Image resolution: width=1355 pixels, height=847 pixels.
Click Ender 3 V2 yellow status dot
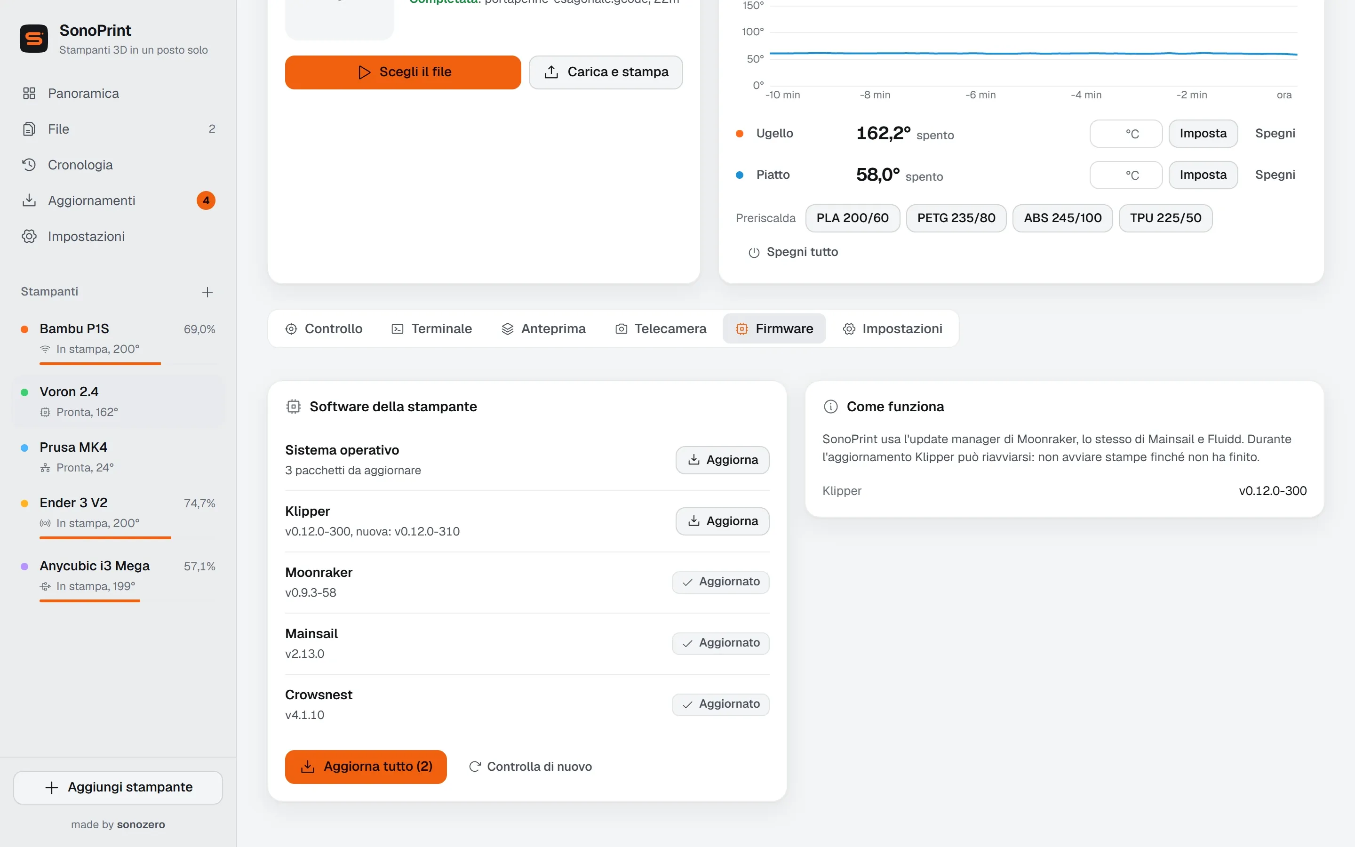point(24,503)
